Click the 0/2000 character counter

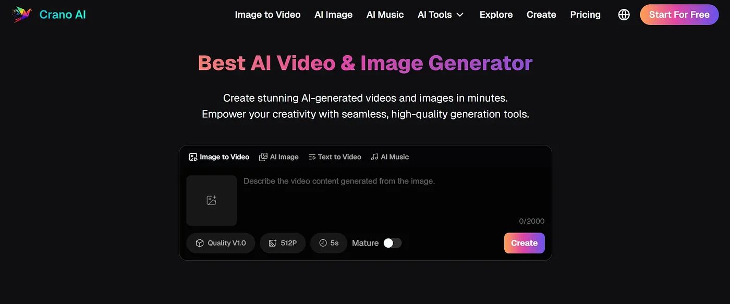tap(532, 221)
